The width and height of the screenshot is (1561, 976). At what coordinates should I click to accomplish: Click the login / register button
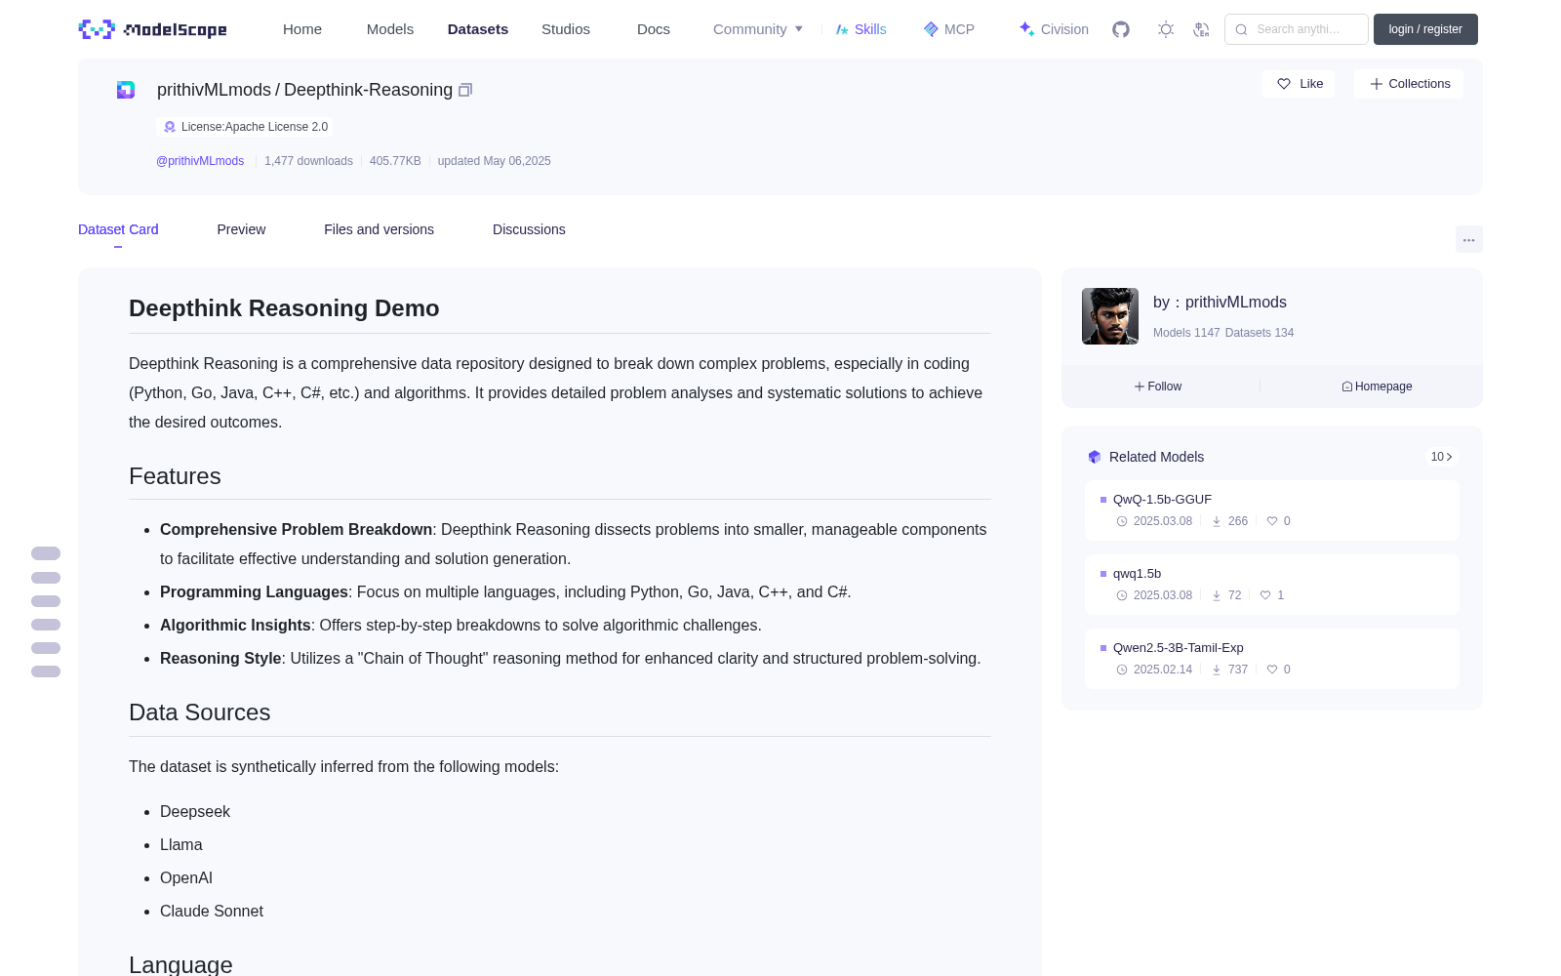tap(1425, 29)
